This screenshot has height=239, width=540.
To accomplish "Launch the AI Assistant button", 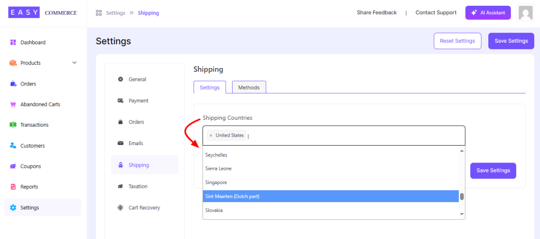I will (x=488, y=13).
